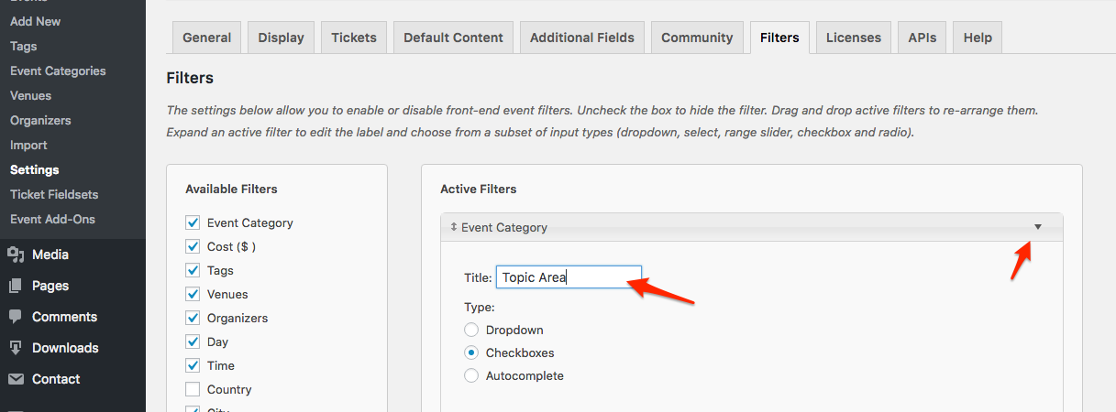Select the Dropdown type radio button
The height and width of the screenshot is (412, 1116).
(471, 330)
